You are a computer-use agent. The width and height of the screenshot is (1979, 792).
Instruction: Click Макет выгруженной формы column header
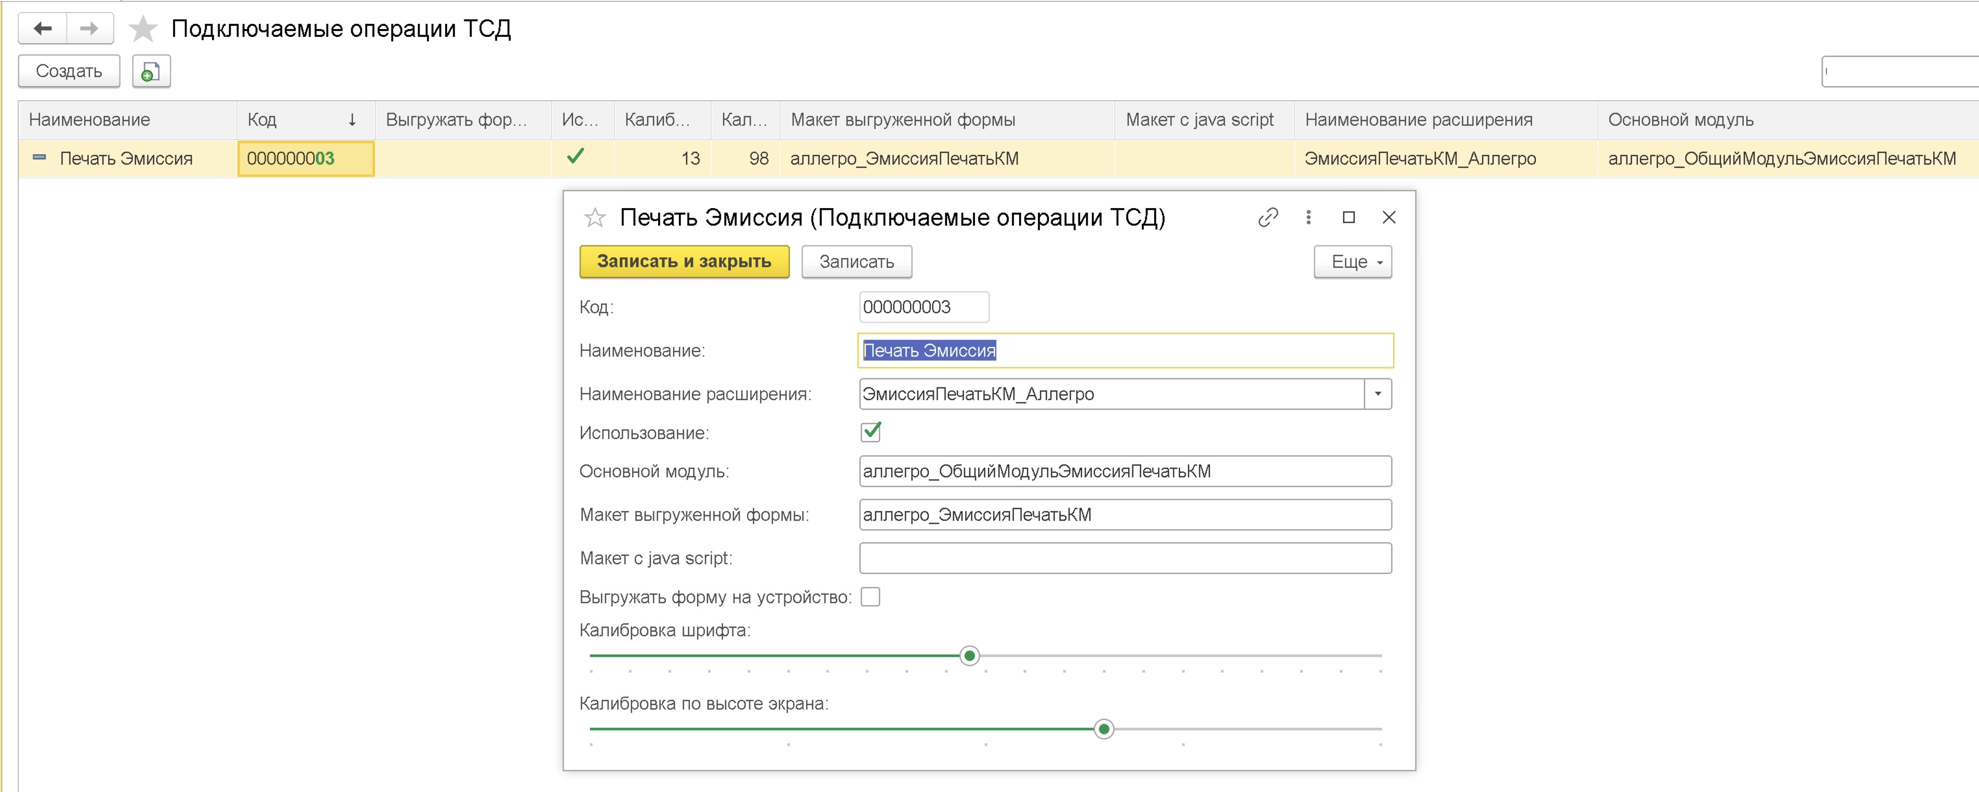[947, 120]
